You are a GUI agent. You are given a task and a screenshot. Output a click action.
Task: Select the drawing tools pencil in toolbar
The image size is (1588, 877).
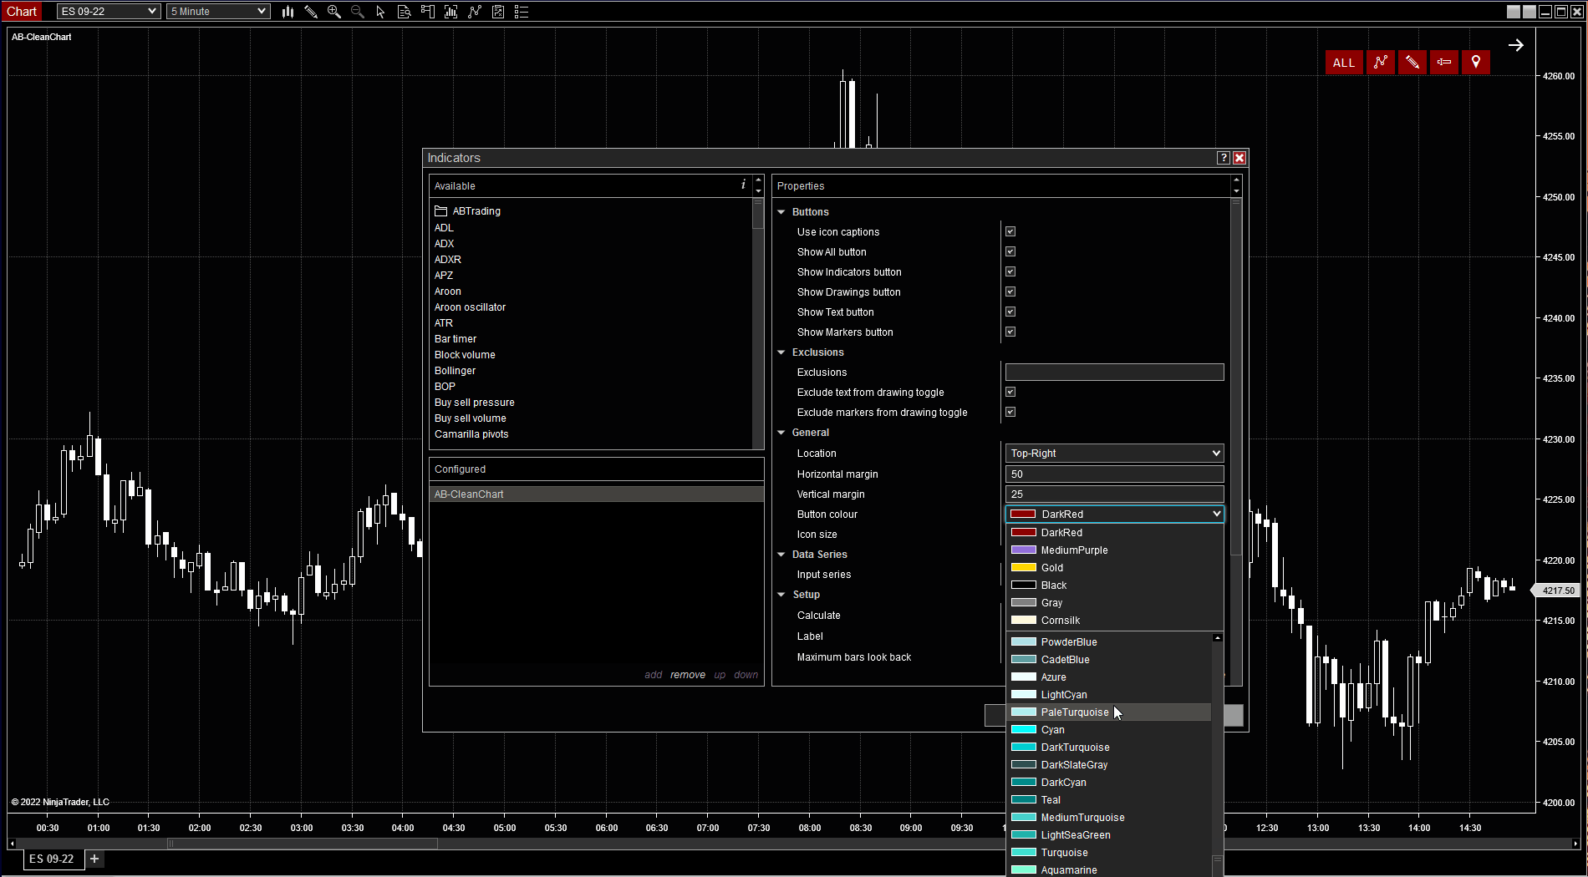coord(311,12)
